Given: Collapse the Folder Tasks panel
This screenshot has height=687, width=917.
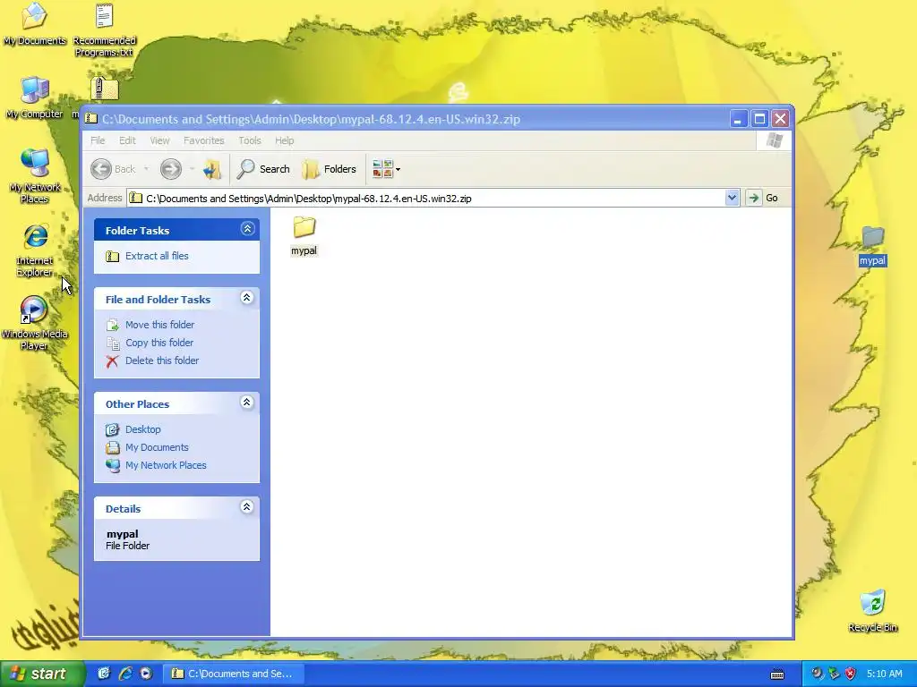Looking at the screenshot, I should tap(247, 229).
